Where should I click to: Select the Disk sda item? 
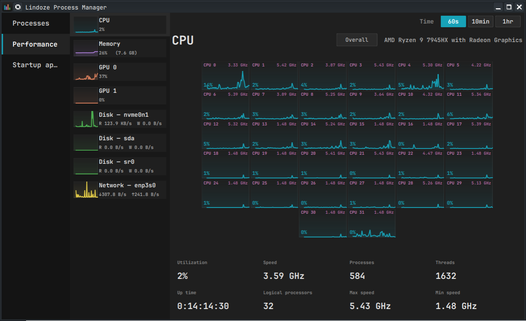[x=120, y=142]
